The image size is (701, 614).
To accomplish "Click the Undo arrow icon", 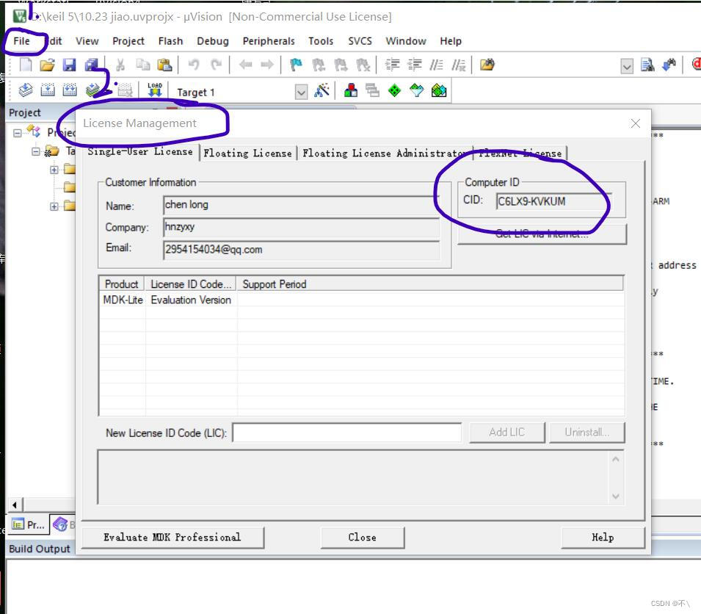I will (194, 65).
